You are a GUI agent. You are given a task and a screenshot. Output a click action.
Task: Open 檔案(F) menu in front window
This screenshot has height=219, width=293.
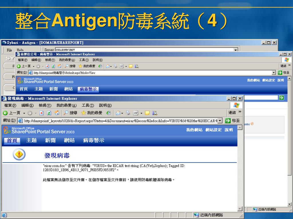10,106
